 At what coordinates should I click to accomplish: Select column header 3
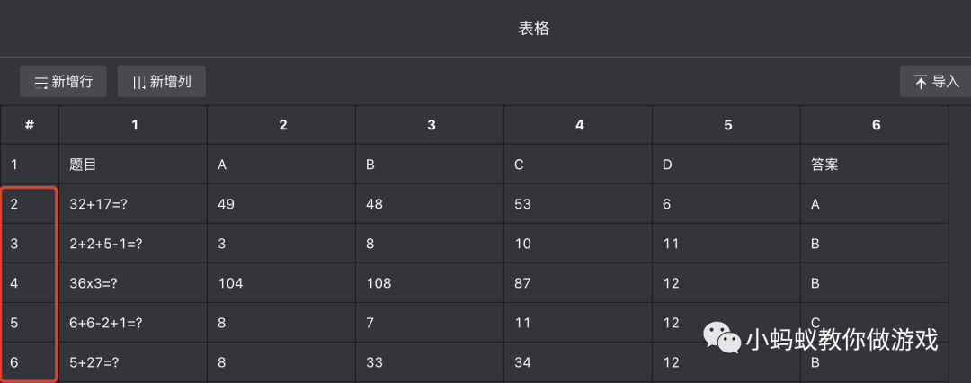click(431, 126)
